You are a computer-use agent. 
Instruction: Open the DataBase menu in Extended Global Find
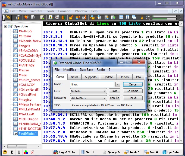click(x=86, y=70)
